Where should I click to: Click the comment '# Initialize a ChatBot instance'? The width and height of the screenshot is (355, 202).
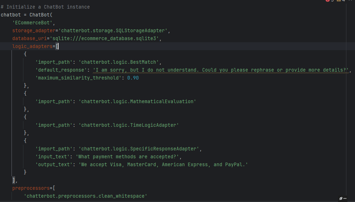[x=45, y=7]
